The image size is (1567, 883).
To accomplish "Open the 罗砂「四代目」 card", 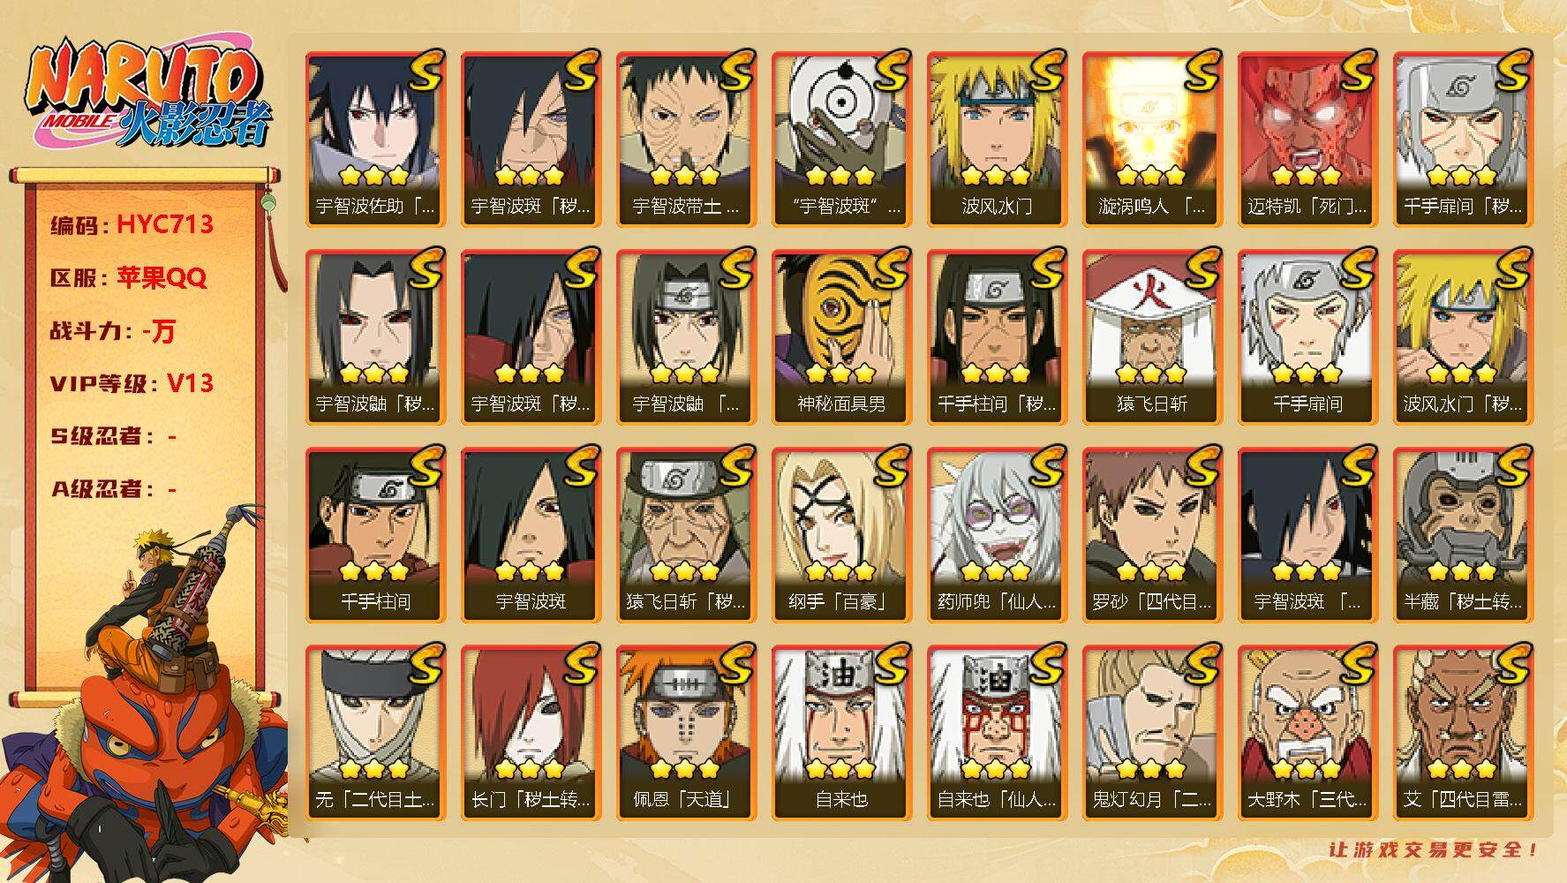I will click(1152, 535).
